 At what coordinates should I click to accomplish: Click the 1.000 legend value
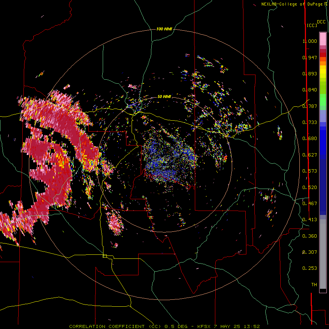tap(310, 41)
